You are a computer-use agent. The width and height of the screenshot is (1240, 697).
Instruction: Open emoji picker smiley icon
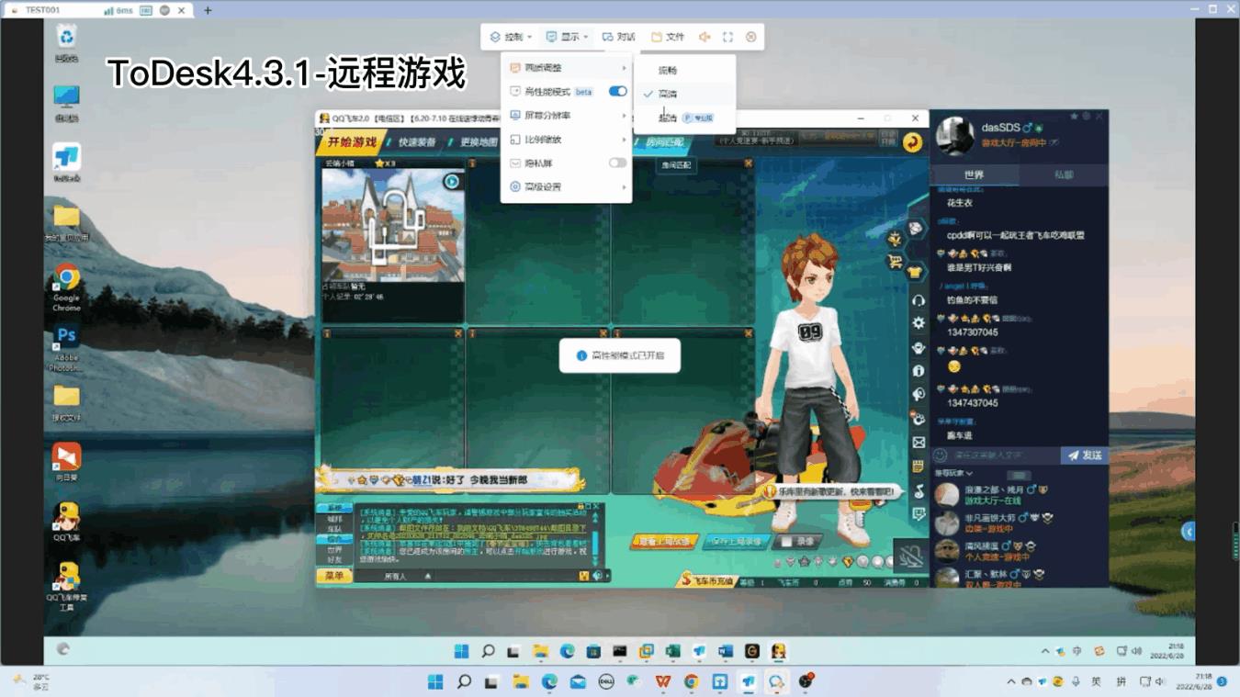click(940, 455)
